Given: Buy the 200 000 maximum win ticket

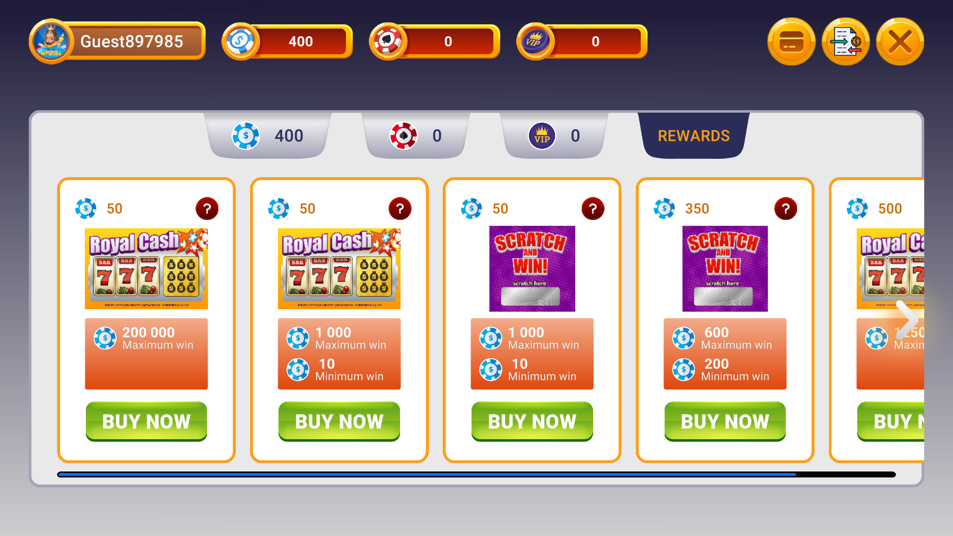Looking at the screenshot, I should (x=146, y=421).
